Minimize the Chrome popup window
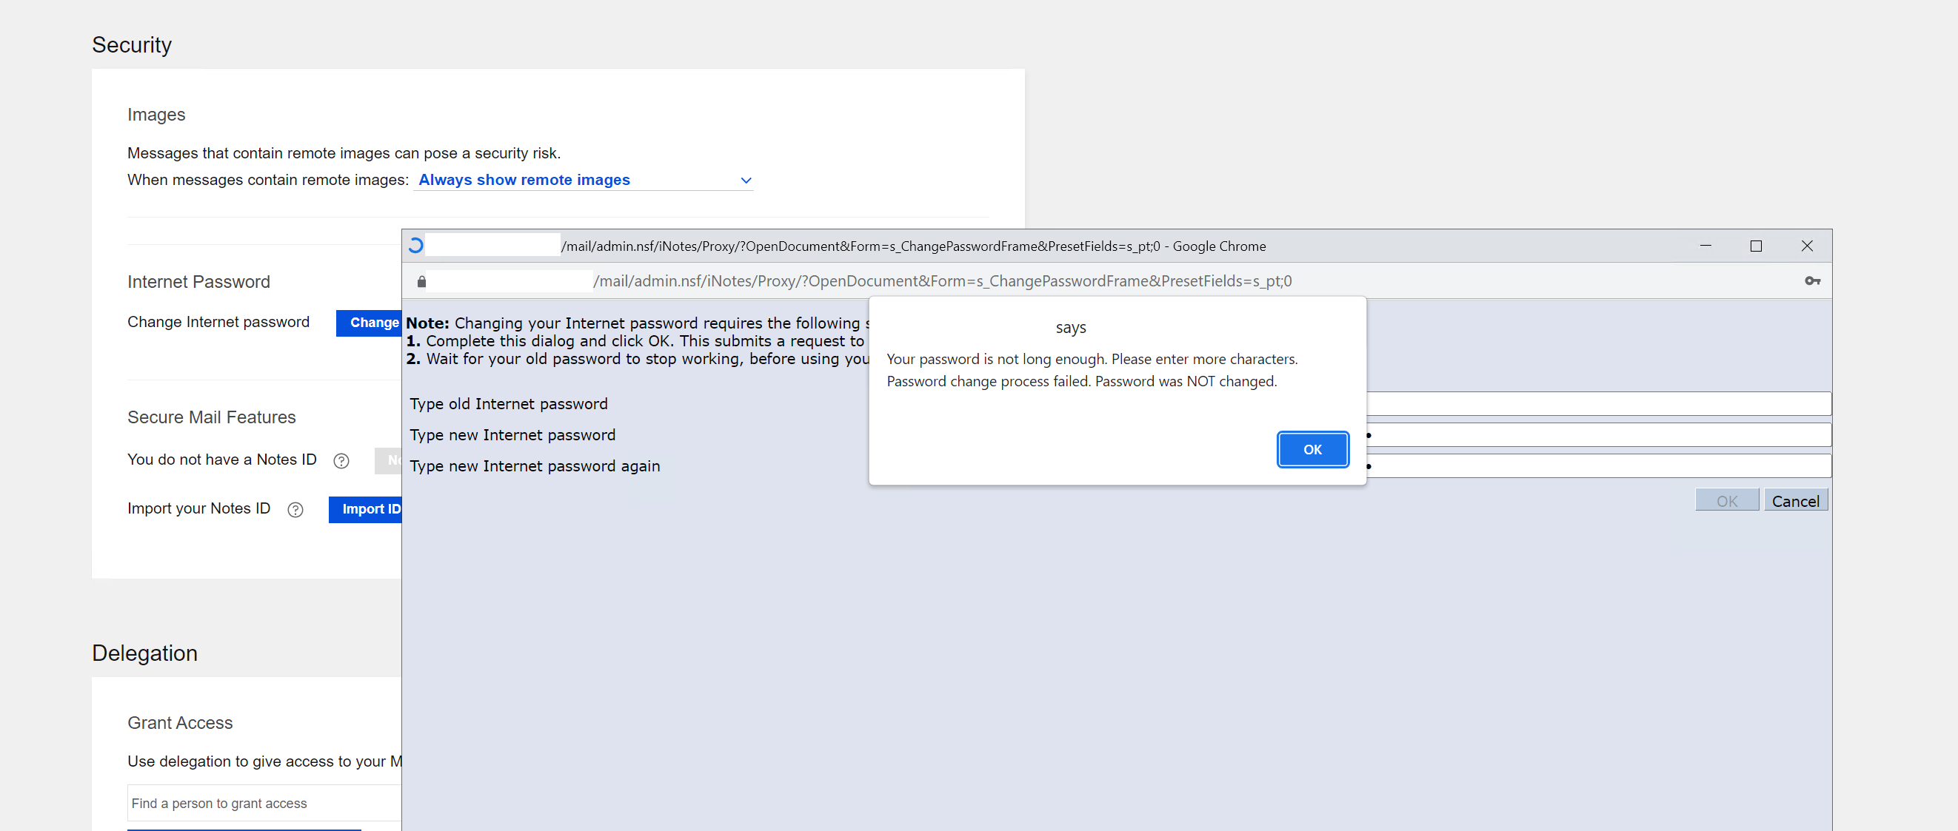Viewport: 1958px width, 831px height. coord(1705,246)
